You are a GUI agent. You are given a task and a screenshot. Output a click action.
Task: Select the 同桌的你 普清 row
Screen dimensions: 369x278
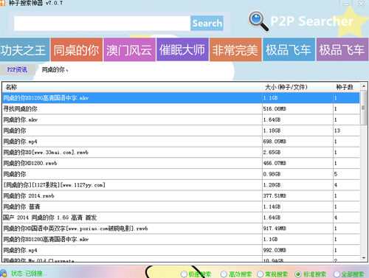181,206
